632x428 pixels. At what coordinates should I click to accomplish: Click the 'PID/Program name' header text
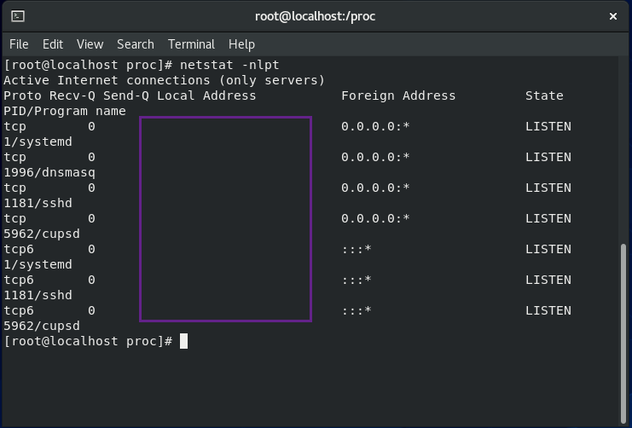coord(65,111)
